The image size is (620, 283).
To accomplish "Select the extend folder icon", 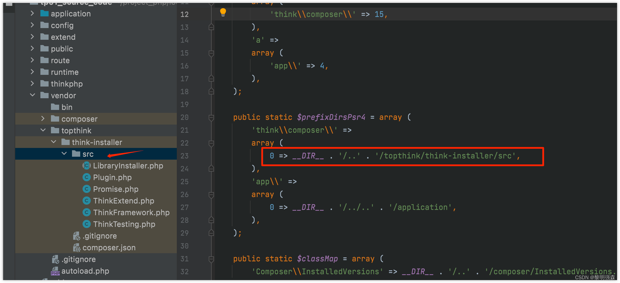I will click(44, 37).
